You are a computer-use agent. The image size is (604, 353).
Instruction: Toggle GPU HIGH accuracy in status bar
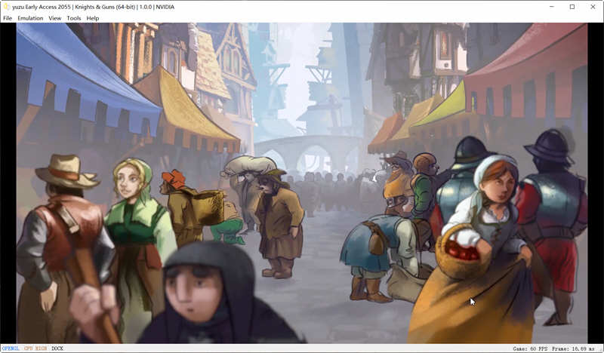(x=35, y=348)
